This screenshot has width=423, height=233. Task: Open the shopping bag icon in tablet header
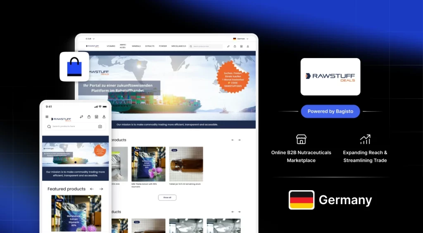point(235,46)
